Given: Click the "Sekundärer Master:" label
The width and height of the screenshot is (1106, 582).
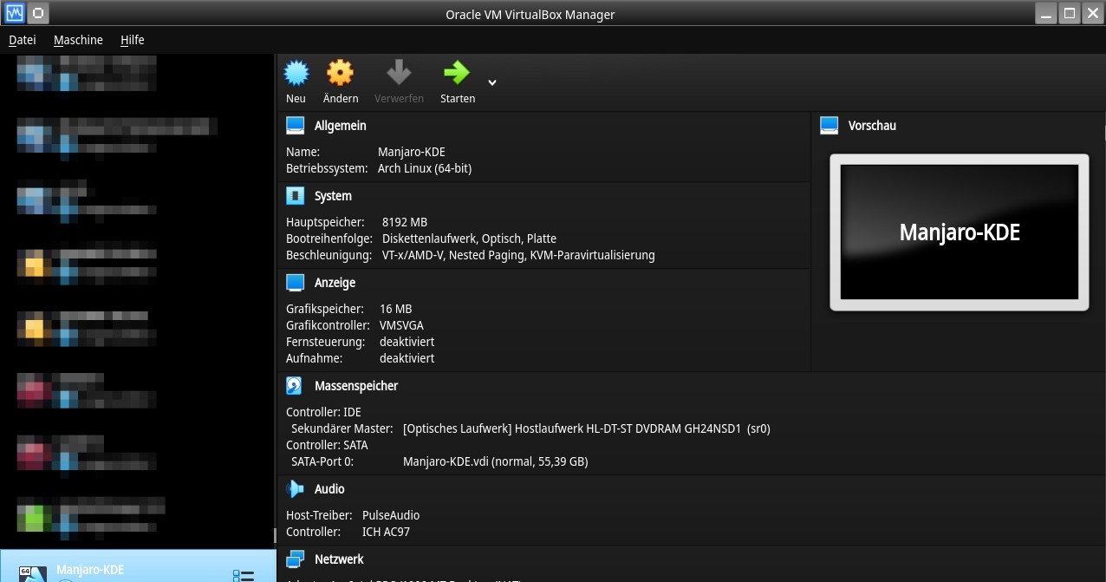Looking at the screenshot, I should click(342, 428).
